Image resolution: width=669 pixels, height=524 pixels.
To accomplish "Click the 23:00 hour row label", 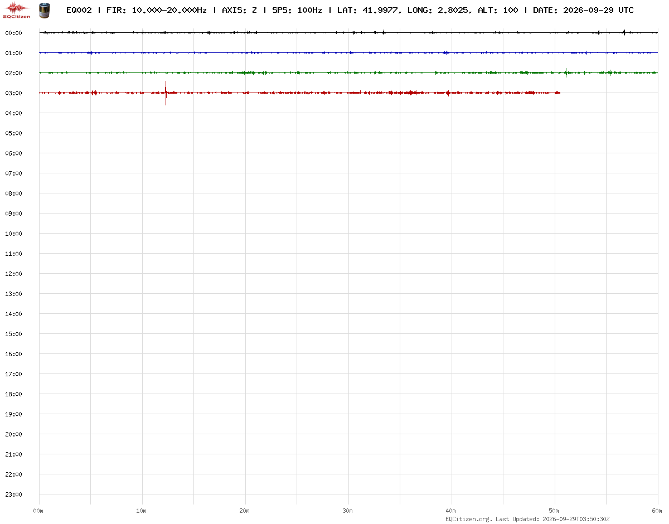I will pos(13,494).
